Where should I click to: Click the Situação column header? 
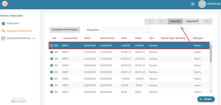(x=198, y=38)
